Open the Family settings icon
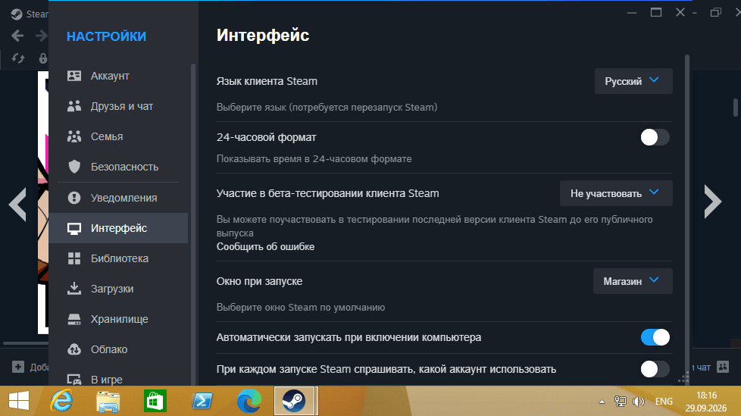This screenshot has height=416, width=741. (74, 136)
